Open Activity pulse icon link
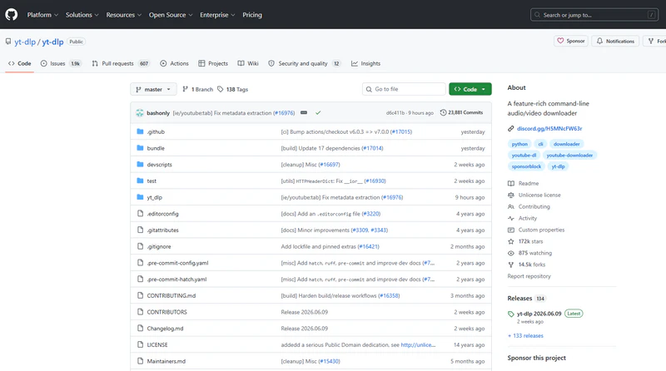The height and width of the screenshot is (371, 666). click(511, 218)
